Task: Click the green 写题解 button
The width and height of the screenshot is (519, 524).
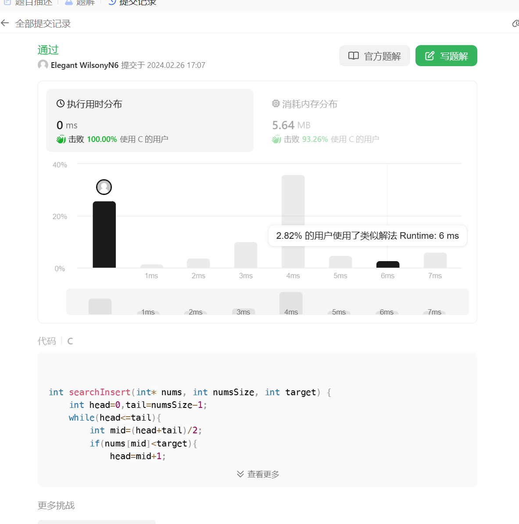Action: [x=446, y=56]
